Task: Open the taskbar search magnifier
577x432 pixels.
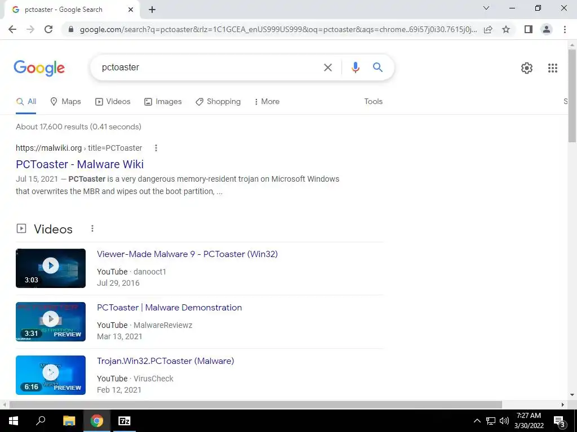Action: click(41, 421)
